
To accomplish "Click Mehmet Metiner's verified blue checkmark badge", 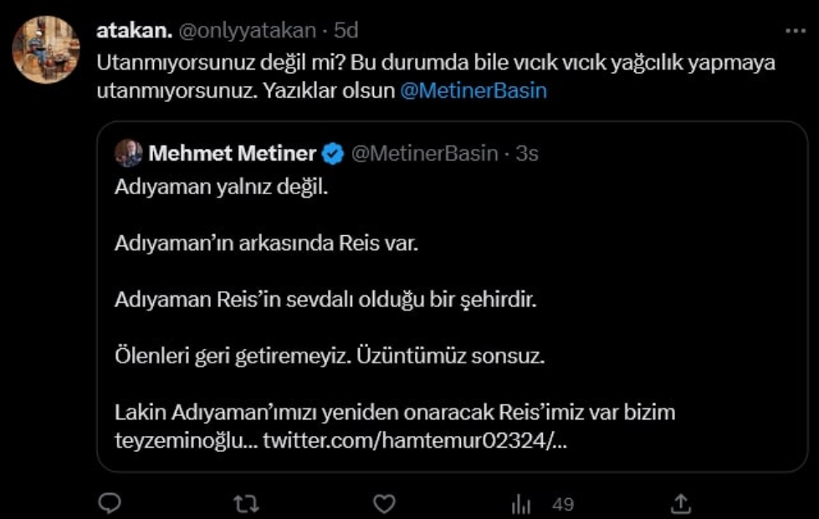I will [x=332, y=151].
